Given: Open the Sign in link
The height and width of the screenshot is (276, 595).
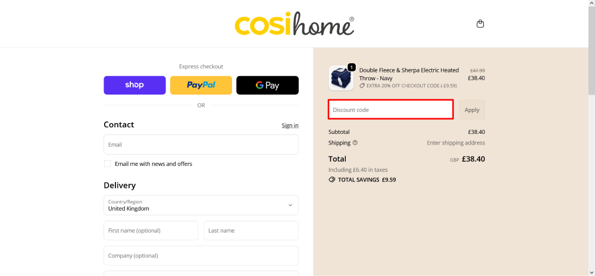Looking at the screenshot, I should click(x=290, y=126).
